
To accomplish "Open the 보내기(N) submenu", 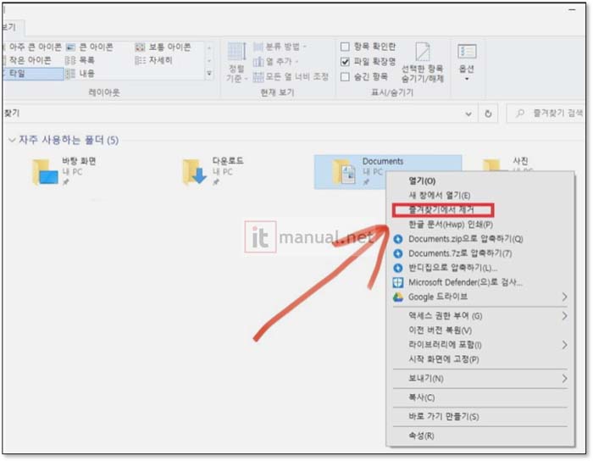I will click(x=480, y=379).
